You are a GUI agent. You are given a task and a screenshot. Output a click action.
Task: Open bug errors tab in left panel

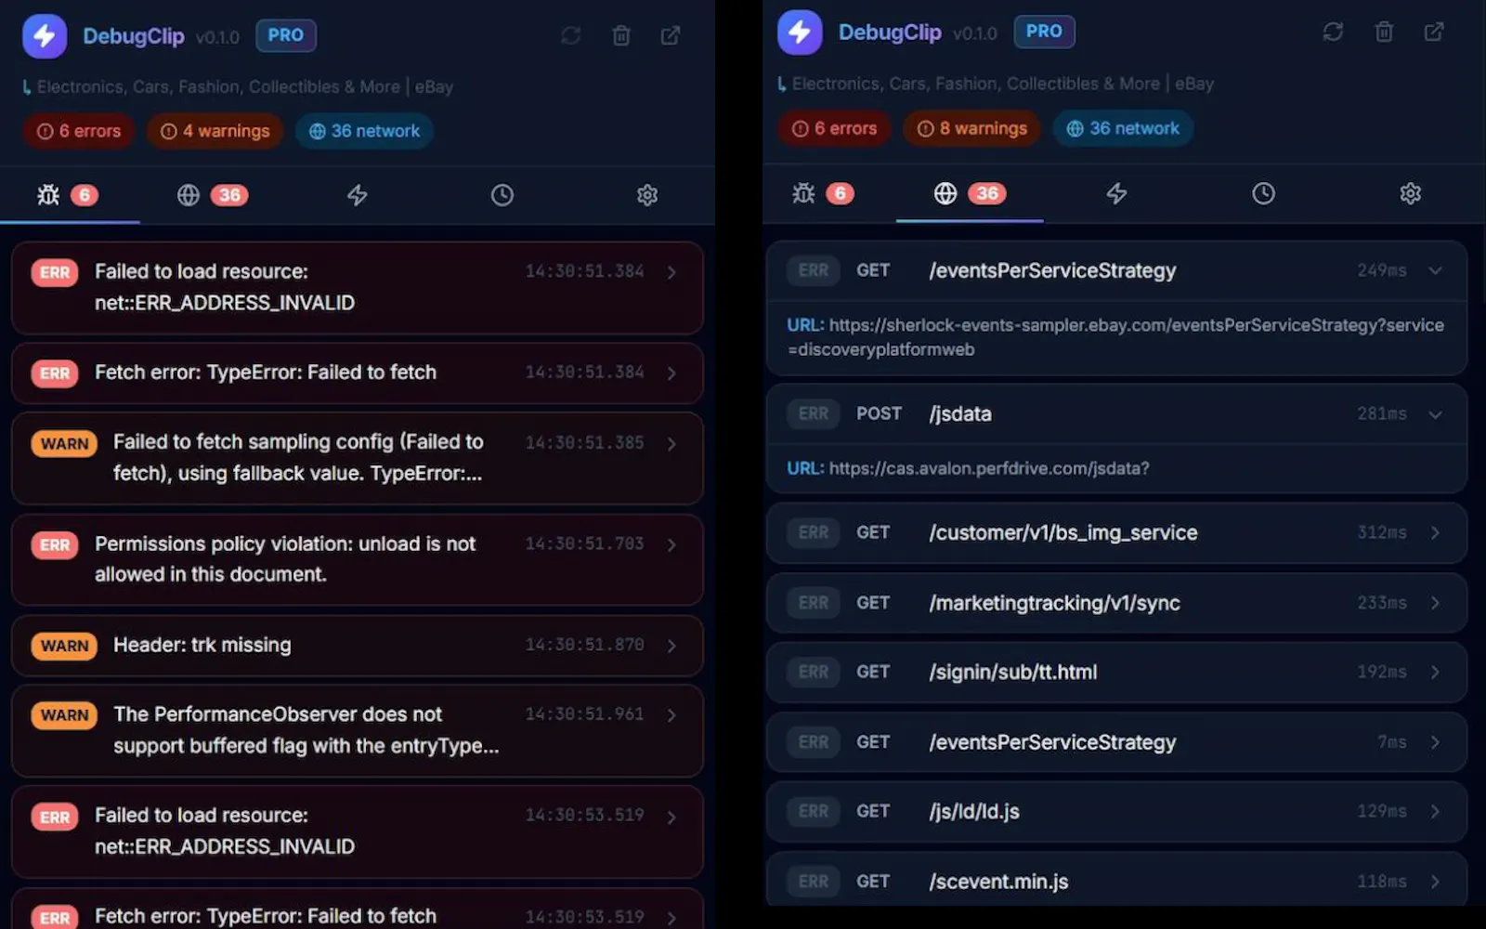[x=68, y=195]
